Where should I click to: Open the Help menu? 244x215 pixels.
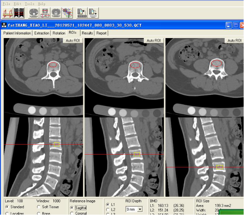coord(42,4)
